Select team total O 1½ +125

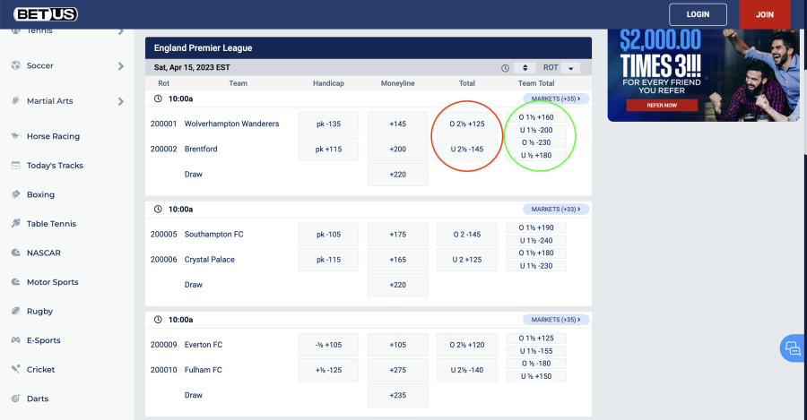click(x=536, y=339)
